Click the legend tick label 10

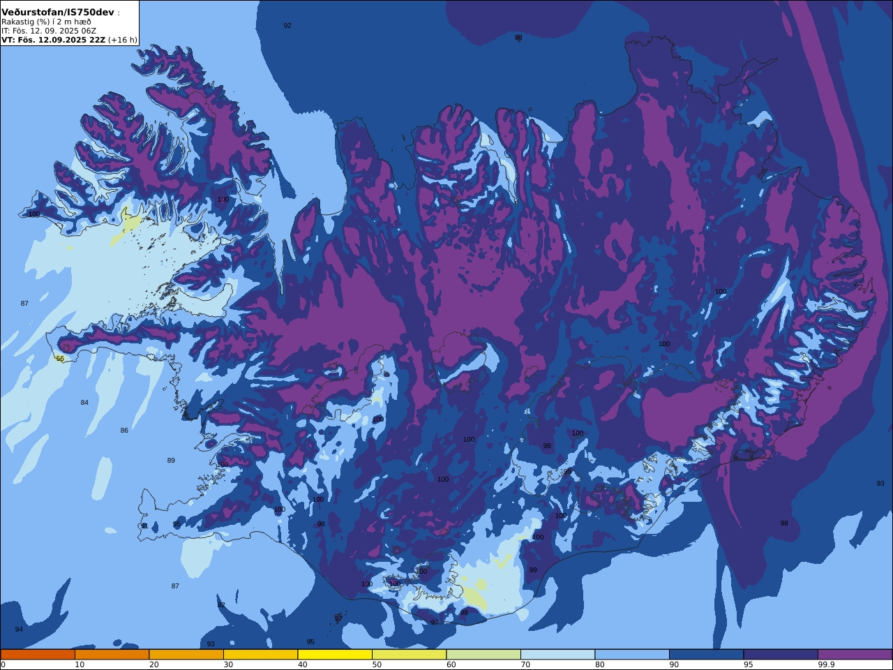[x=80, y=664]
